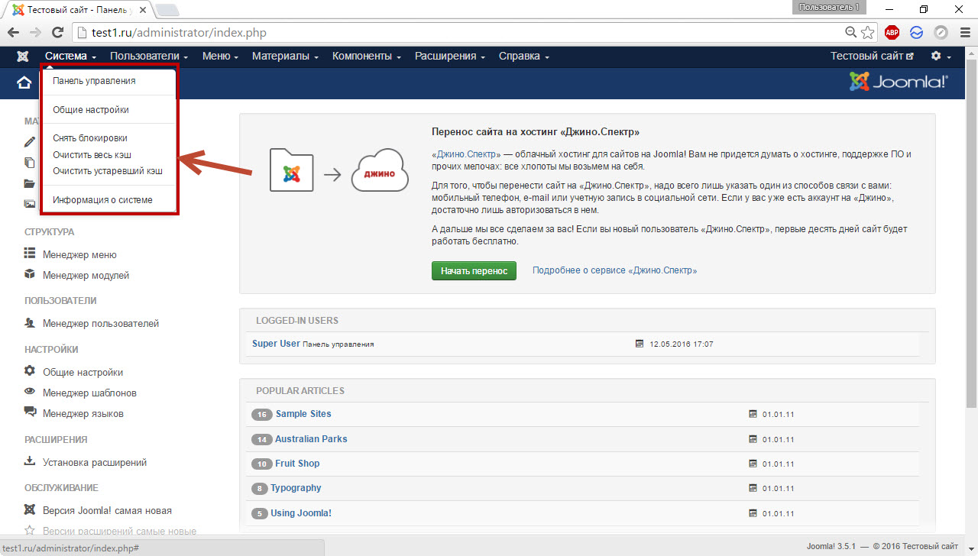Screen dimensions: 978x556
Task: Click the URL address bar field
Action: pos(458,33)
